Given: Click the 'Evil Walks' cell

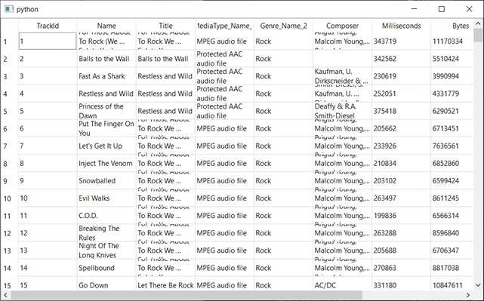Looking at the screenshot, I should pyautogui.click(x=106, y=198).
